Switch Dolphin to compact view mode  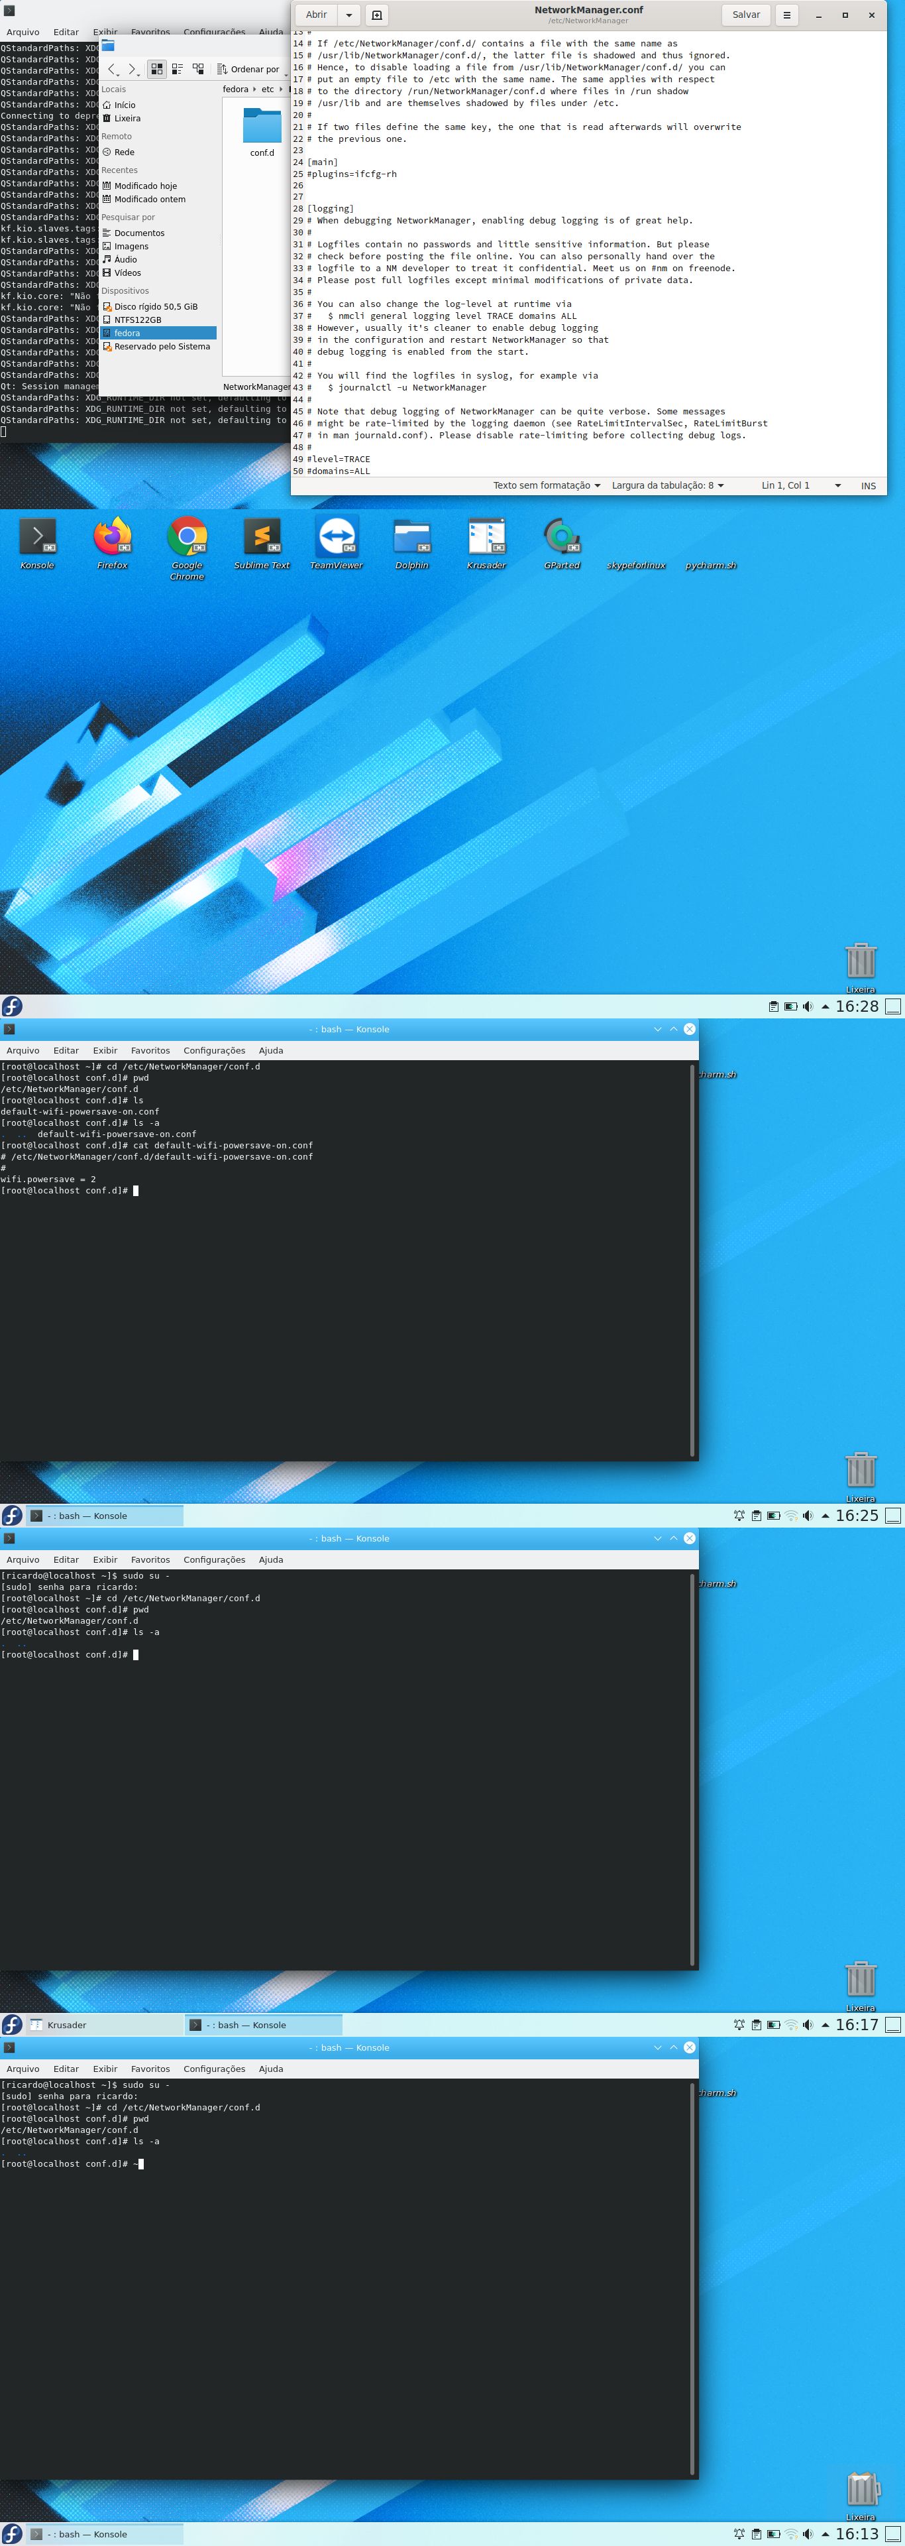point(177,69)
